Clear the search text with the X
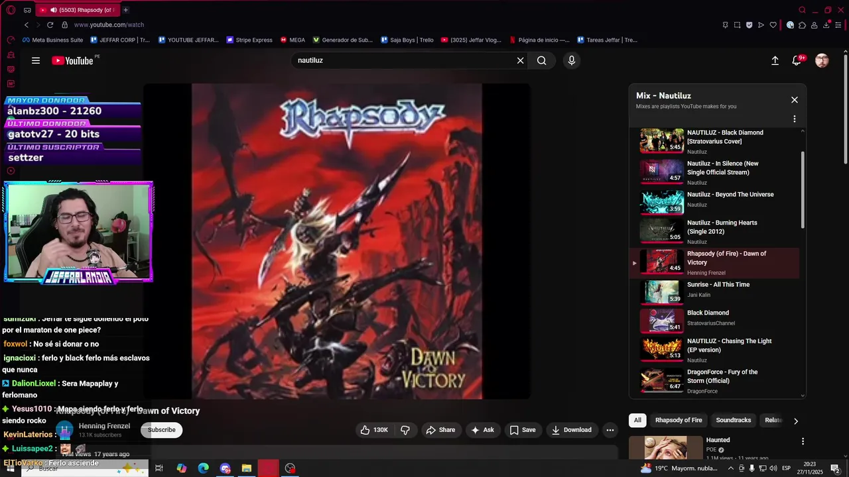 click(521, 60)
